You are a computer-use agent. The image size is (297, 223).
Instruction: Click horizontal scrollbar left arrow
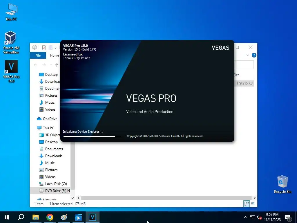point(79,198)
